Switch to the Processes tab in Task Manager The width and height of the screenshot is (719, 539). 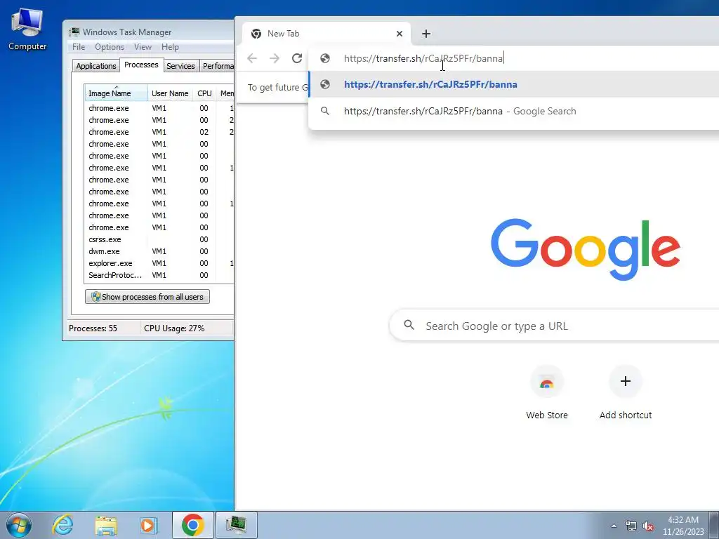(x=141, y=65)
